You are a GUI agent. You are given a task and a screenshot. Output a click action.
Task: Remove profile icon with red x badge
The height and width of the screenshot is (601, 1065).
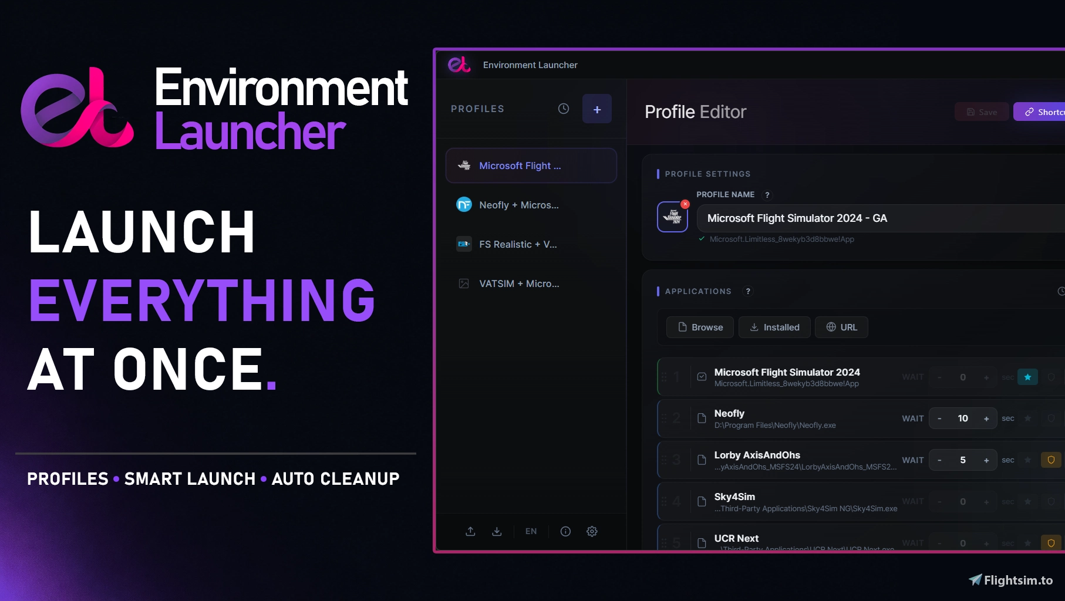coord(685,204)
